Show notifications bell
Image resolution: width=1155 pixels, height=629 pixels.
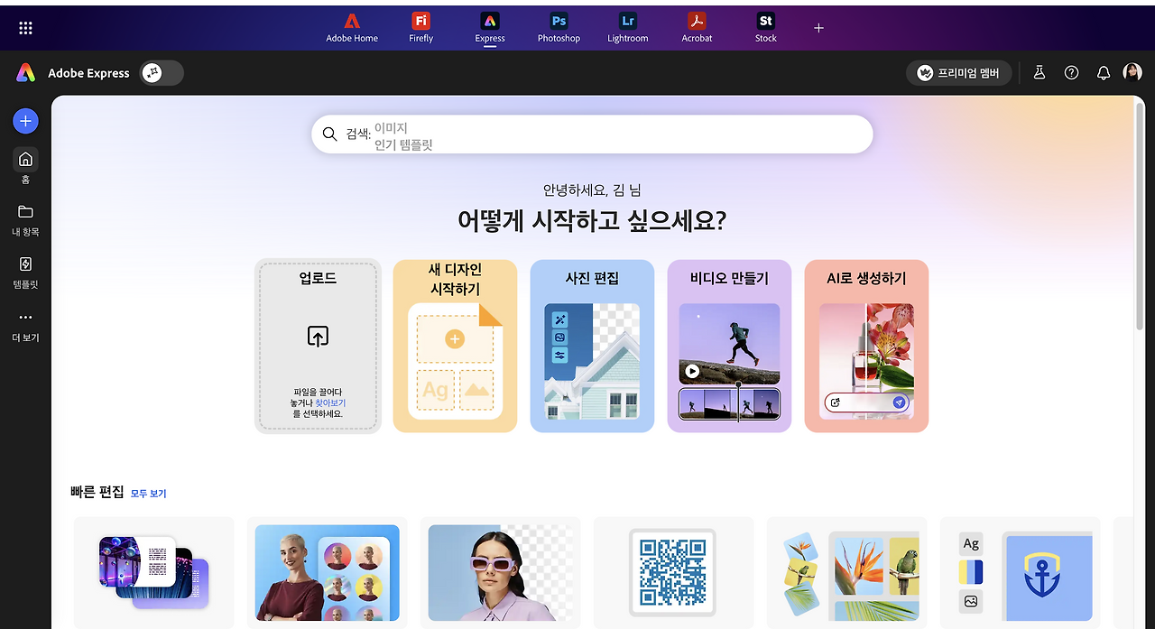point(1103,73)
